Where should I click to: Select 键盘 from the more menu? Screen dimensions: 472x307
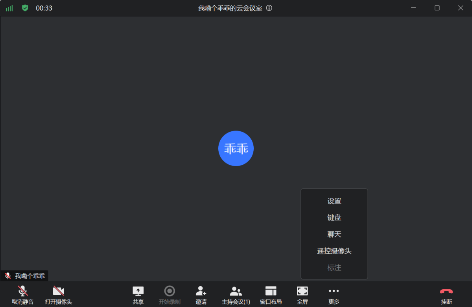334,217
